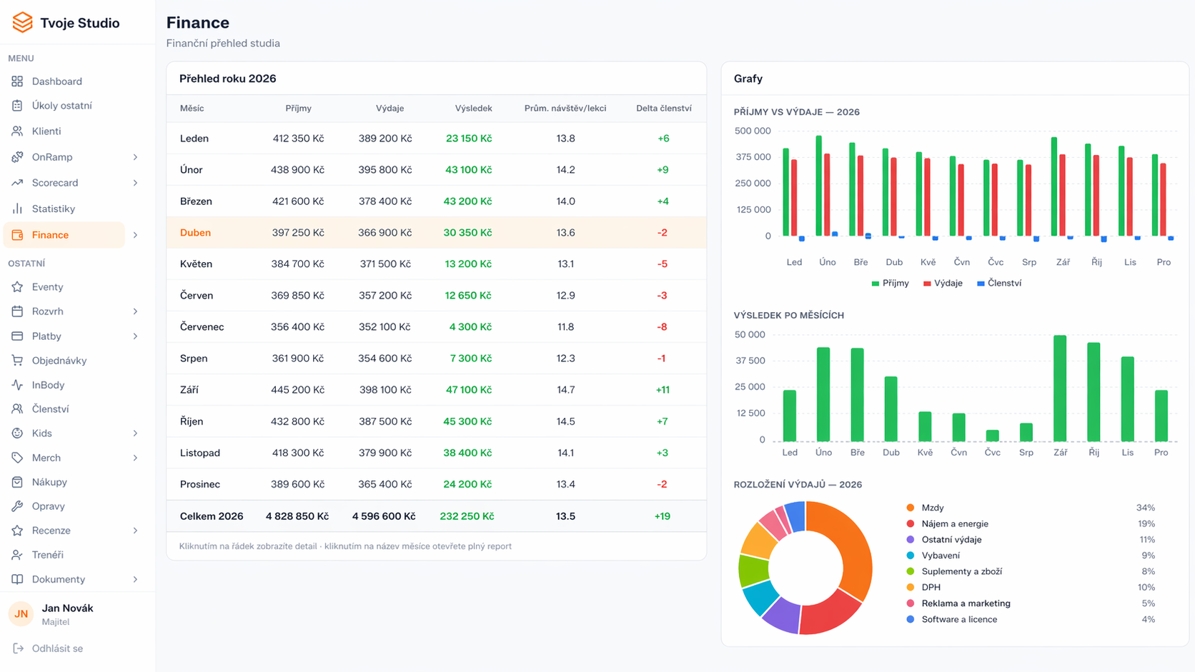Open the Statistiky section
This screenshot has height=672, width=1195.
(54, 209)
